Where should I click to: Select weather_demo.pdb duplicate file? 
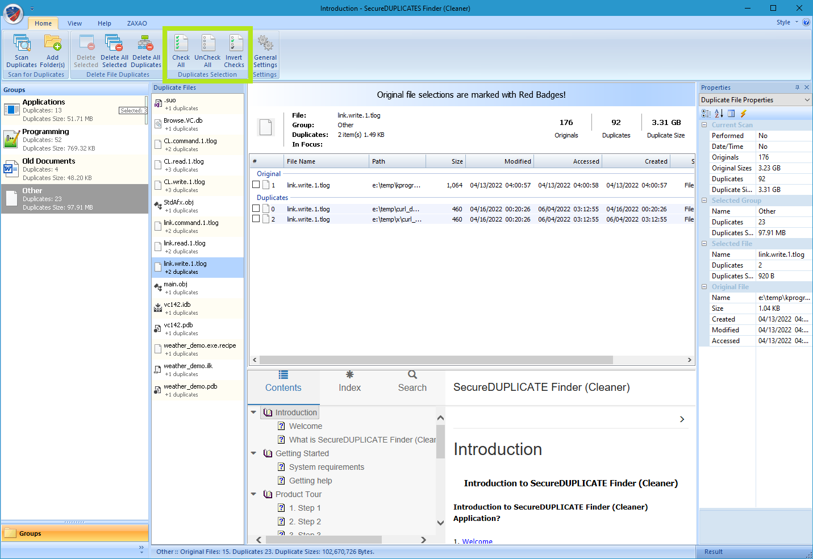point(198,390)
